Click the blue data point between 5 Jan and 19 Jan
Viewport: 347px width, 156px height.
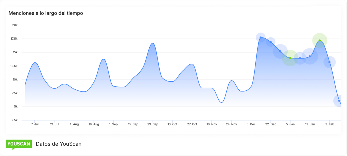click(300, 58)
